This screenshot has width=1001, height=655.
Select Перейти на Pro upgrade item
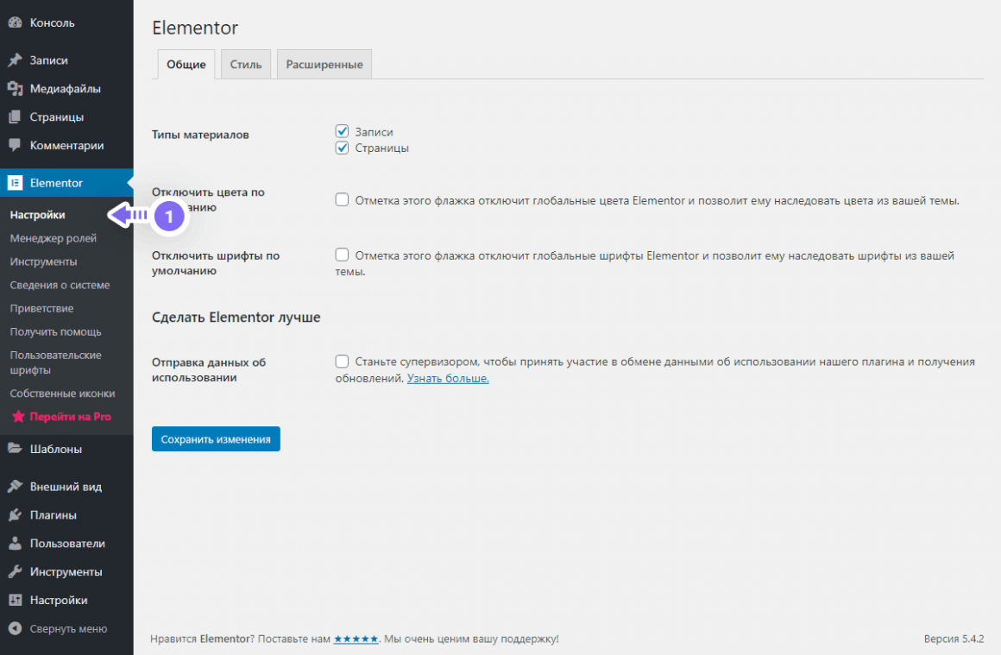(69, 417)
